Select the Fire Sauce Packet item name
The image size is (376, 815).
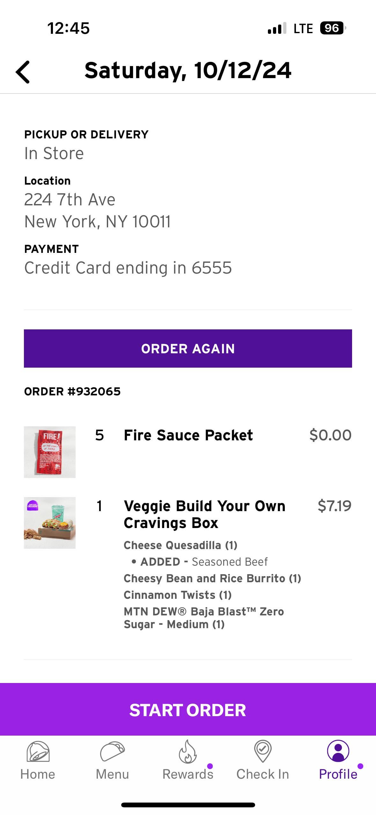pyautogui.click(x=188, y=435)
